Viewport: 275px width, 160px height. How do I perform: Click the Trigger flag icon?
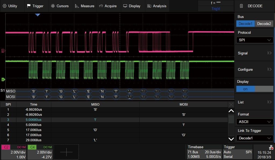(x=29, y=6)
